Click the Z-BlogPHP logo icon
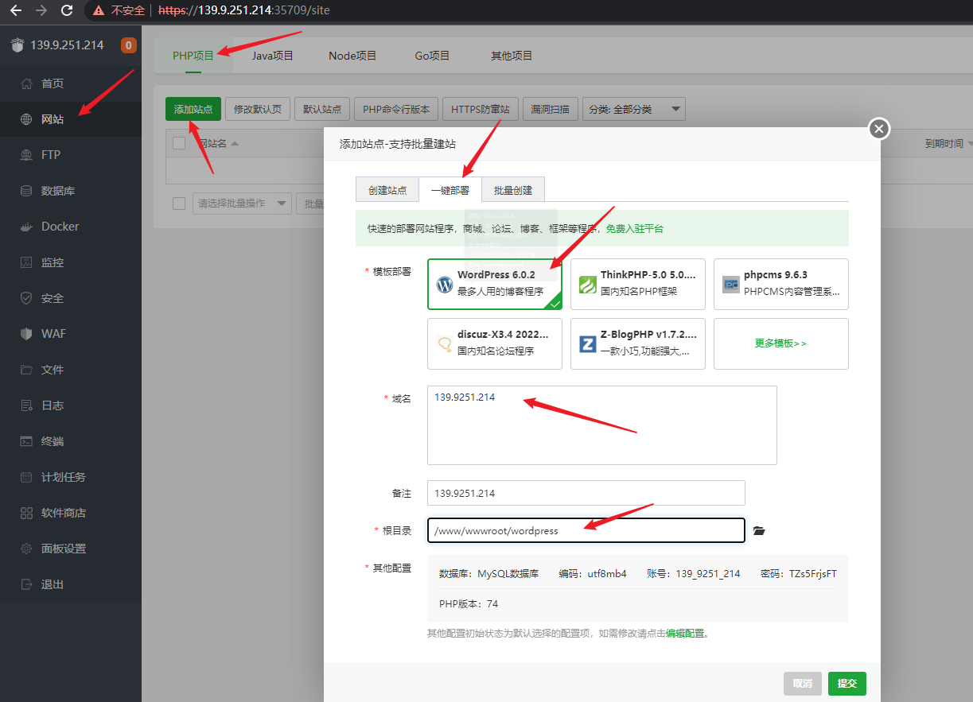 click(587, 344)
